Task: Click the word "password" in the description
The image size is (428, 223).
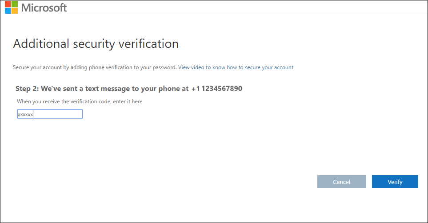Action: click(165, 67)
